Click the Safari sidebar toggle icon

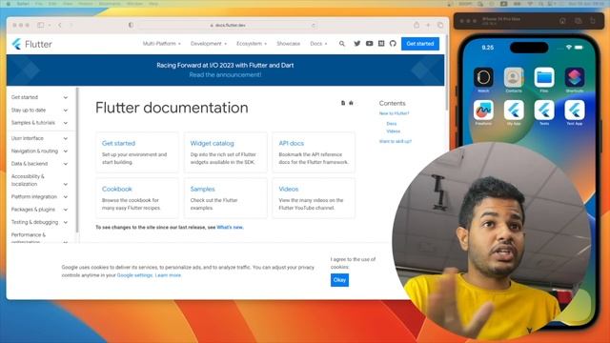tap(40, 25)
